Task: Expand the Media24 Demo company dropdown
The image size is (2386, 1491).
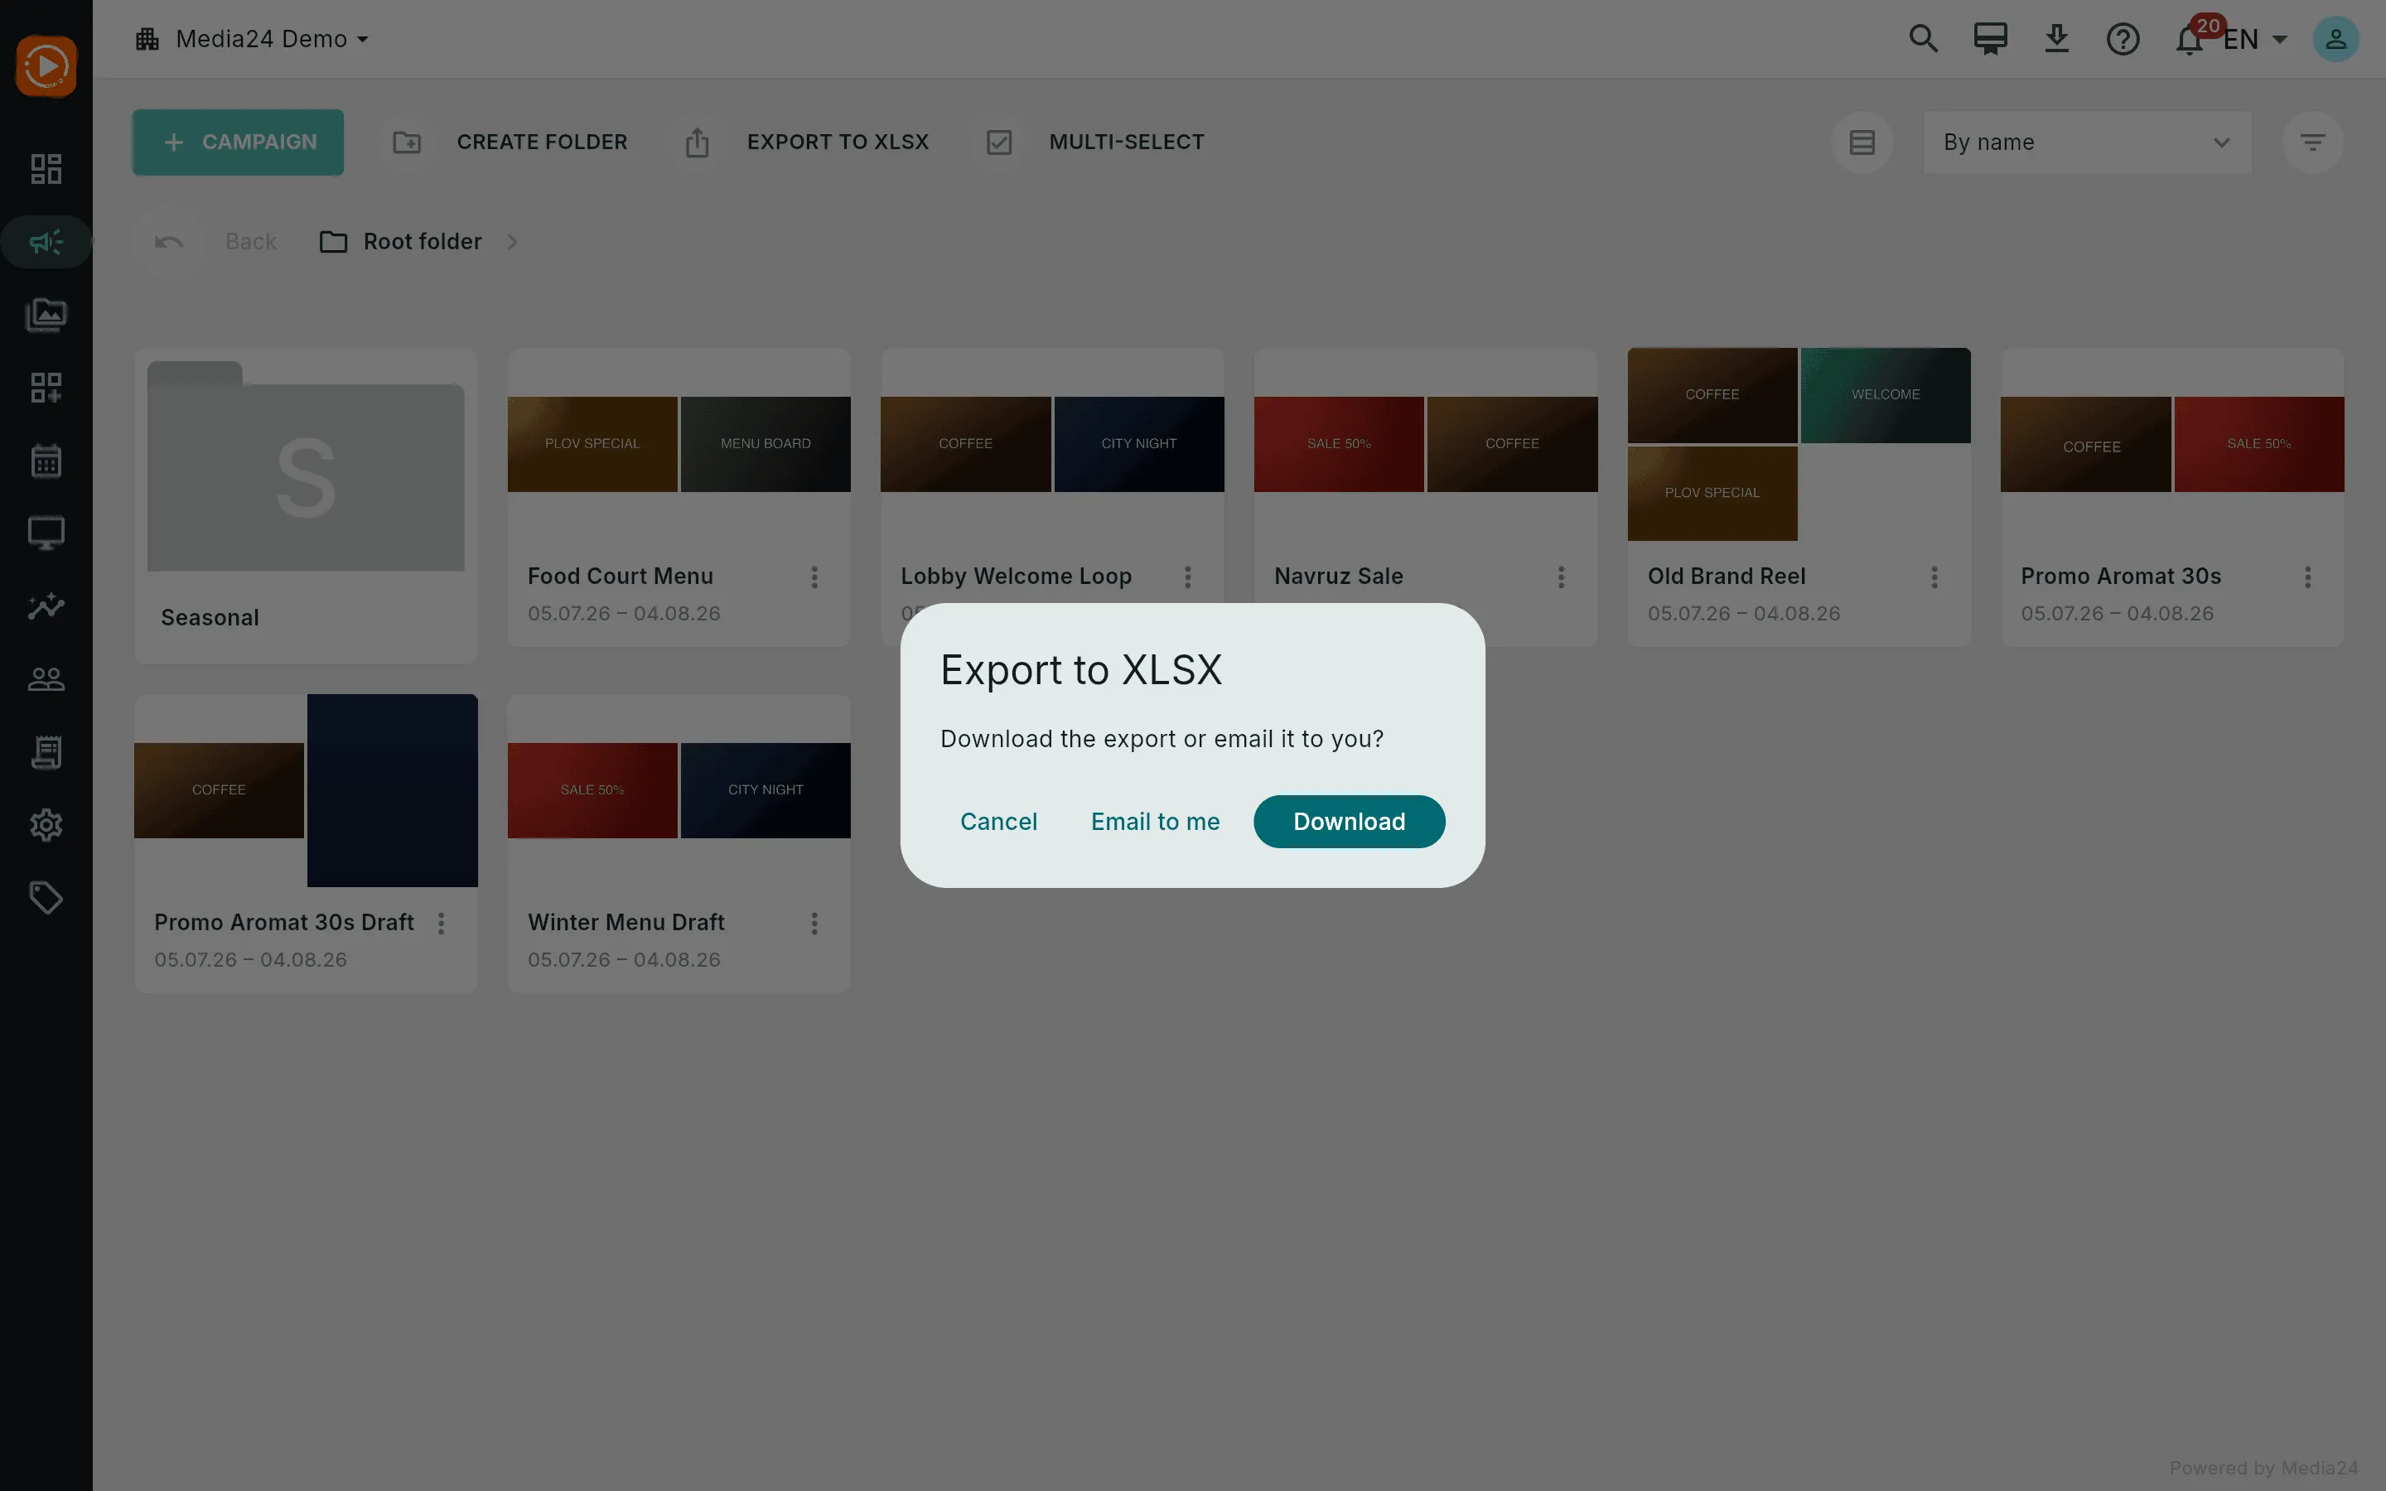Action: pyautogui.click(x=253, y=38)
